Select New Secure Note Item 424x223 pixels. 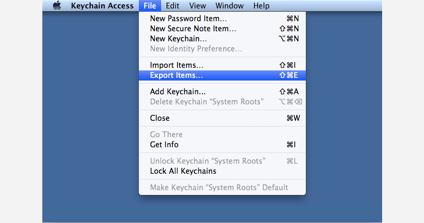193,29
